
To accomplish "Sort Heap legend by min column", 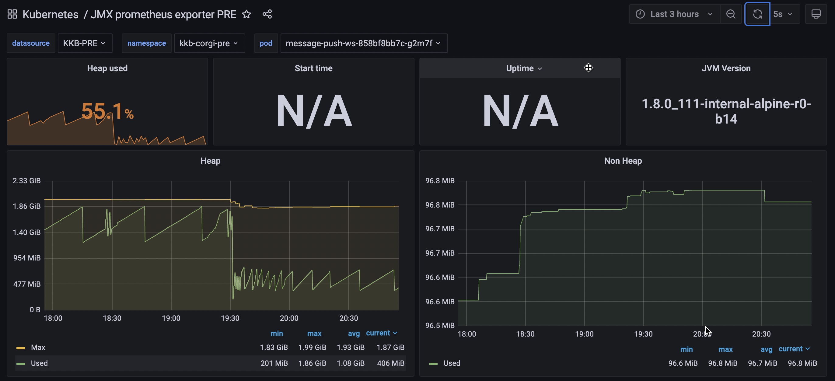I will pos(277,333).
